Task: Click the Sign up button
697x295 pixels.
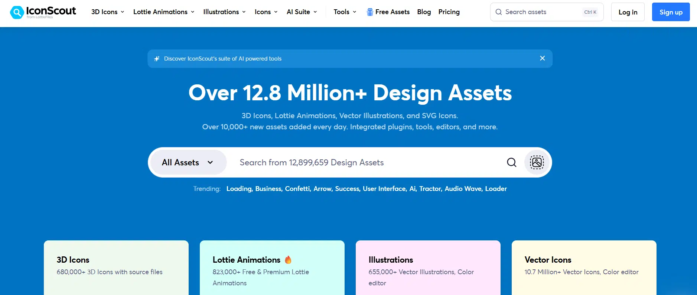Action: click(671, 12)
